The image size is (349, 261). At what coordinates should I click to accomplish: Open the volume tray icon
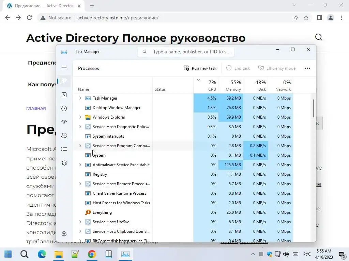(x=286, y=254)
